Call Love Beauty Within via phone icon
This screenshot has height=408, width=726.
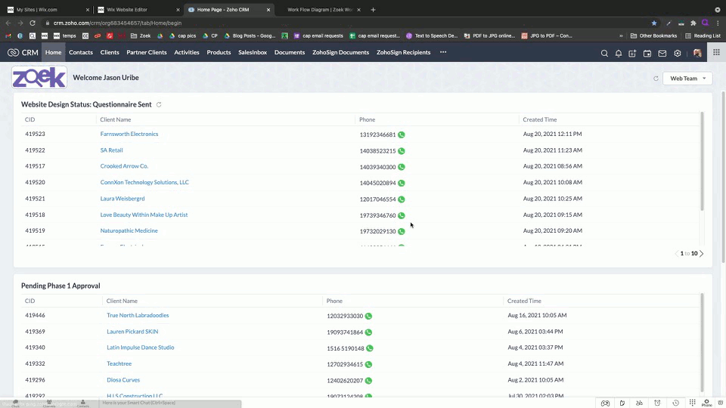pos(402,215)
